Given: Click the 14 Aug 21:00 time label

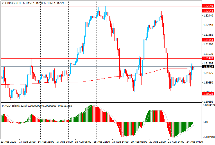Looking at the screenshot, I should (x=46, y=142).
